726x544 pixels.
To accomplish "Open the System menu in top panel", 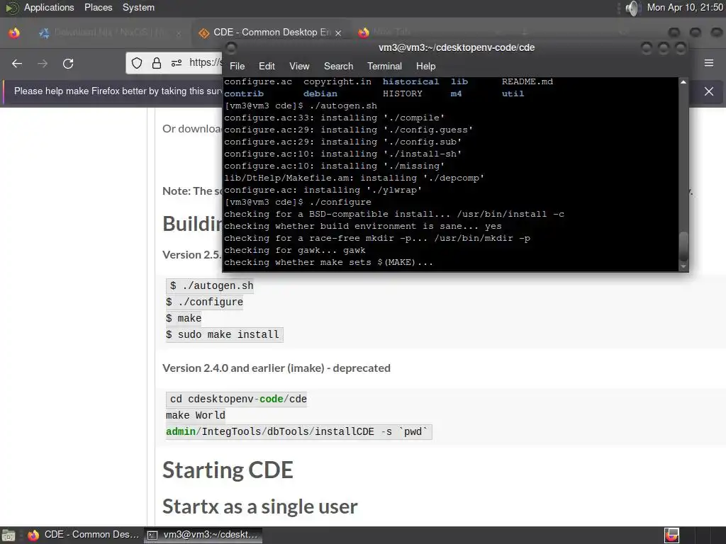I will [138, 7].
